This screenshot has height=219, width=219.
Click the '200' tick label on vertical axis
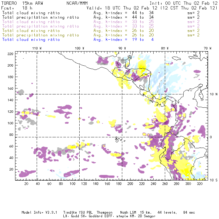[10, 65]
